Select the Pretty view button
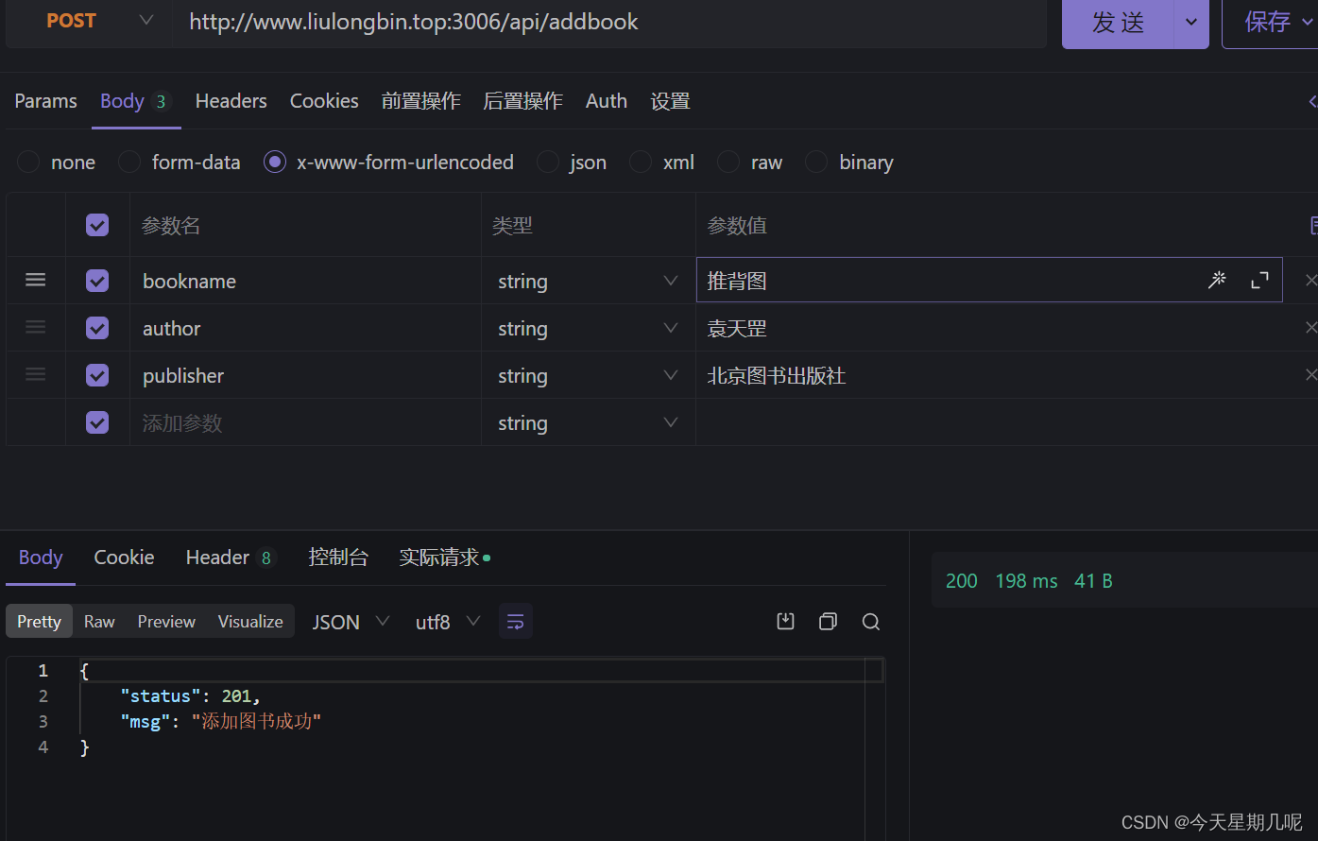Image resolution: width=1318 pixels, height=841 pixels. coord(39,622)
